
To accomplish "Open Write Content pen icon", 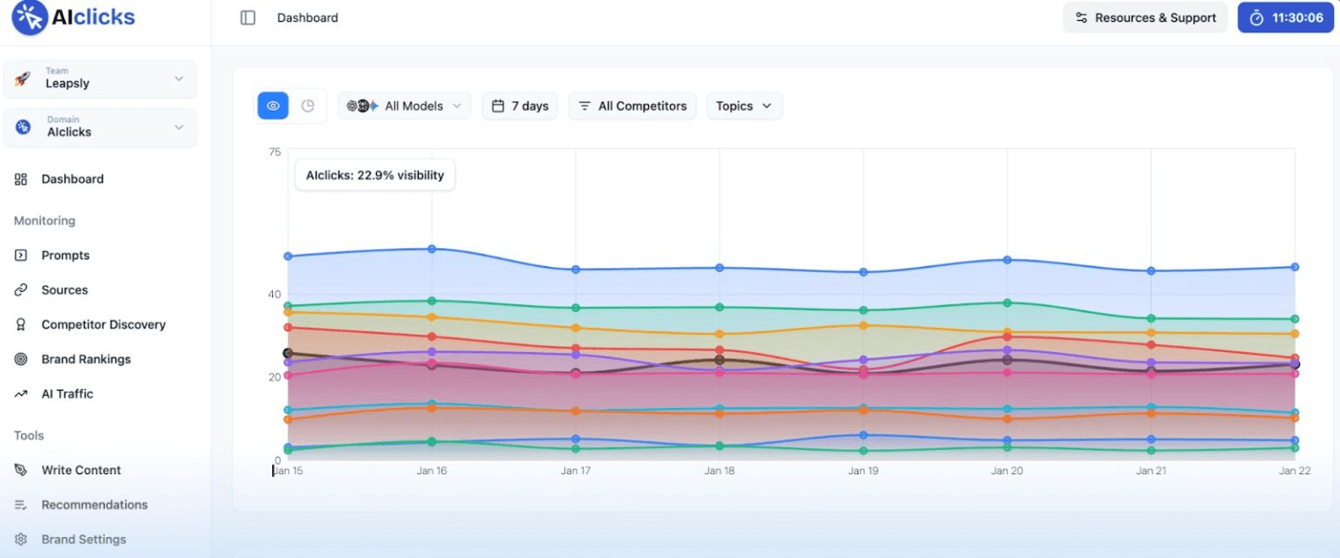I will tap(21, 470).
